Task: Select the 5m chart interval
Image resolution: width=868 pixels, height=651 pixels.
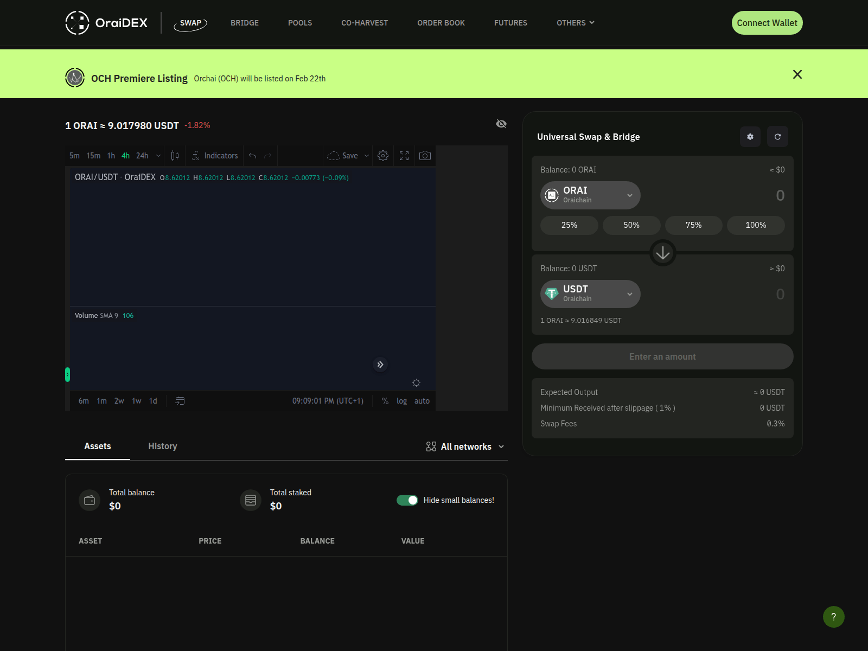Action: 74,156
